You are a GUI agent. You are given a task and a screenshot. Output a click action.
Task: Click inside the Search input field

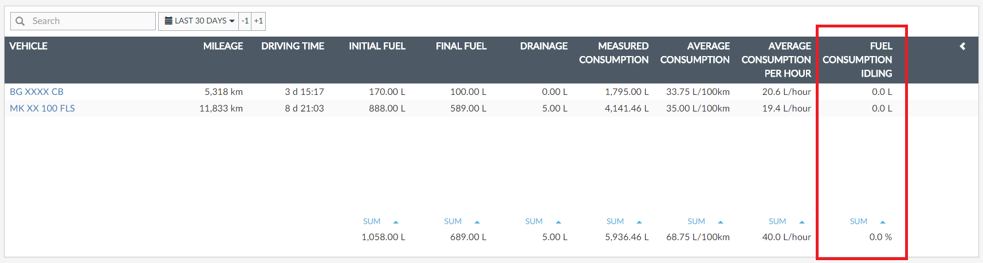pos(92,21)
